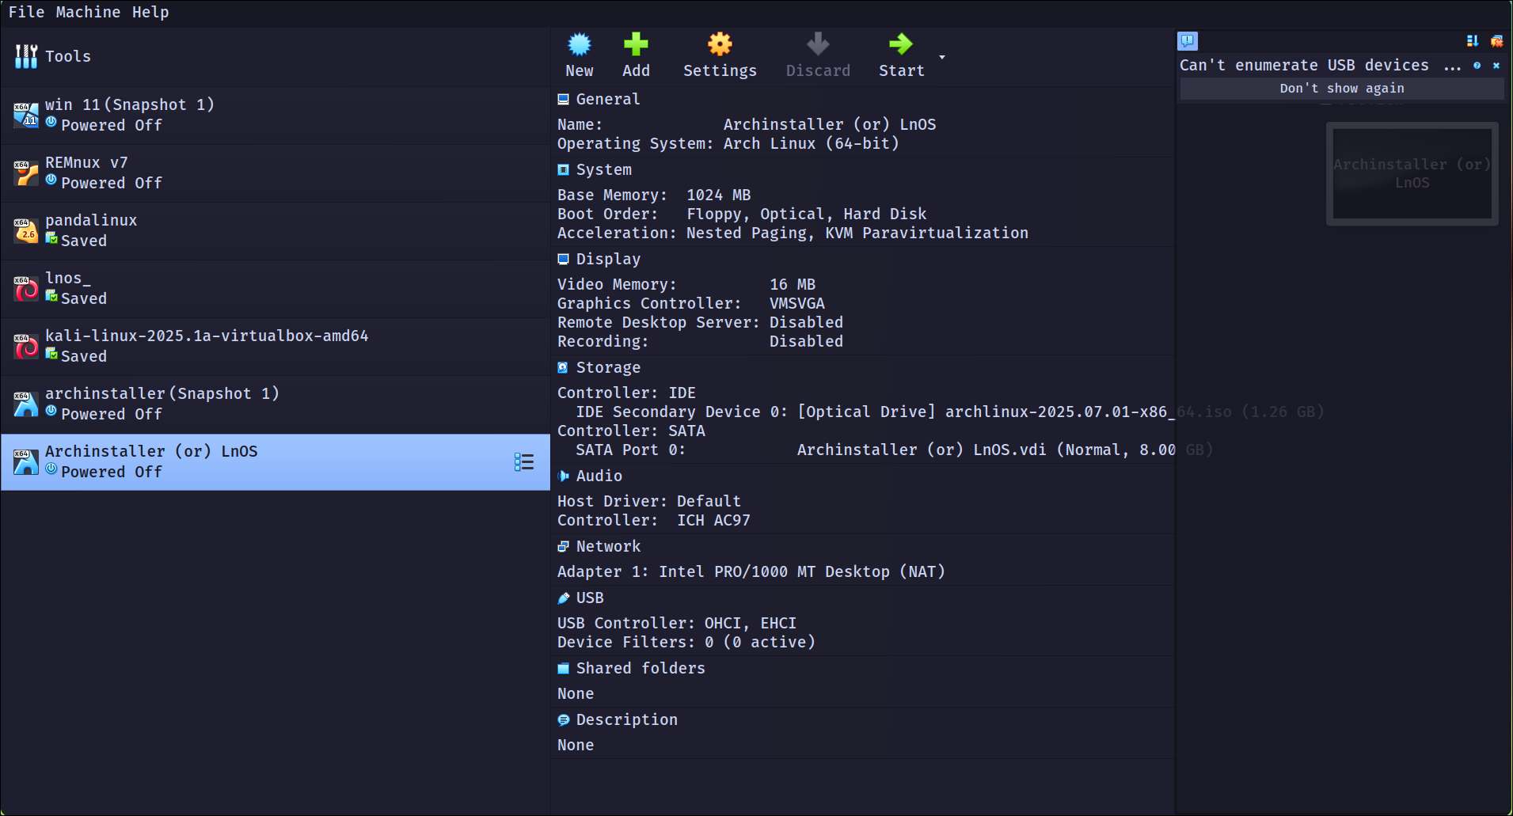The height and width of the screenshot is (816, 1513).
Task: Click the pandalinux OS icon
Action: 26,231
